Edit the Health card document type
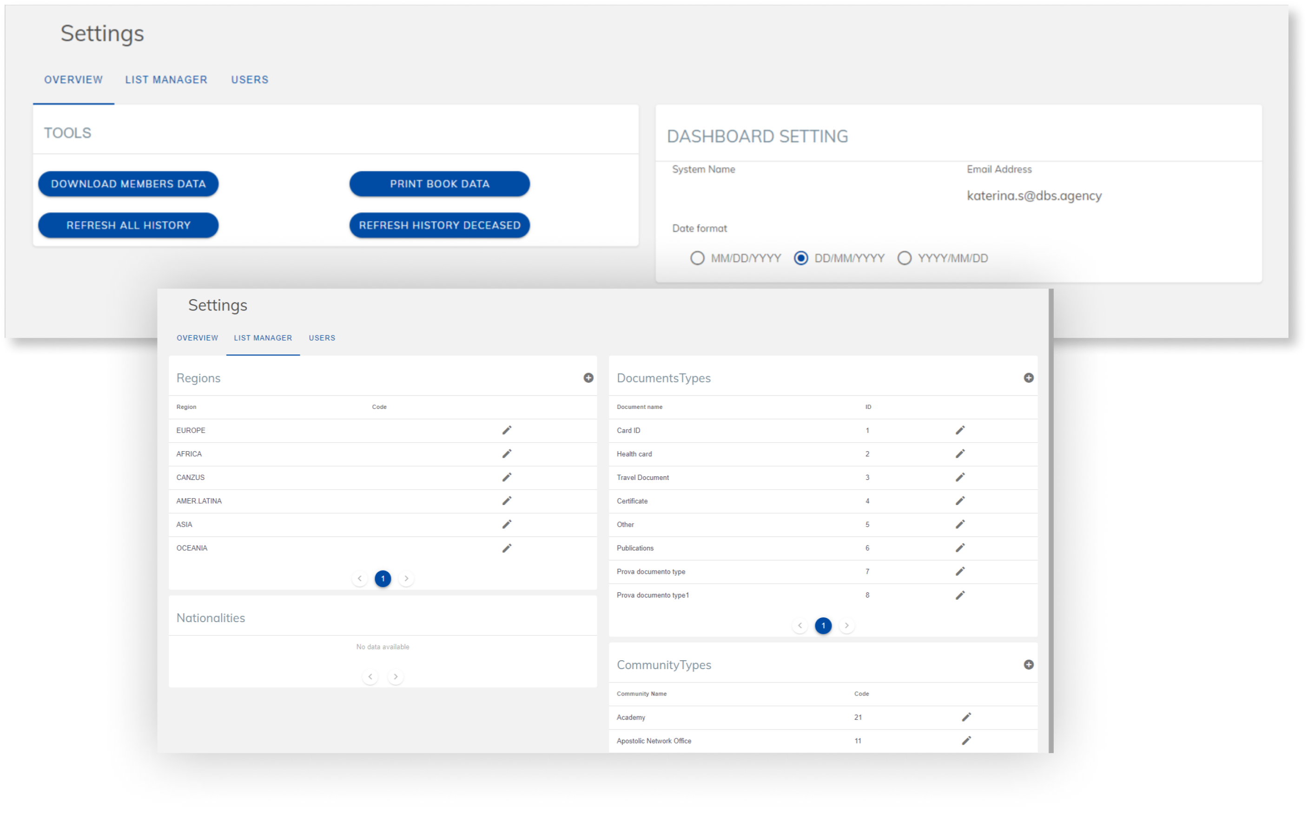 [961, 453]
